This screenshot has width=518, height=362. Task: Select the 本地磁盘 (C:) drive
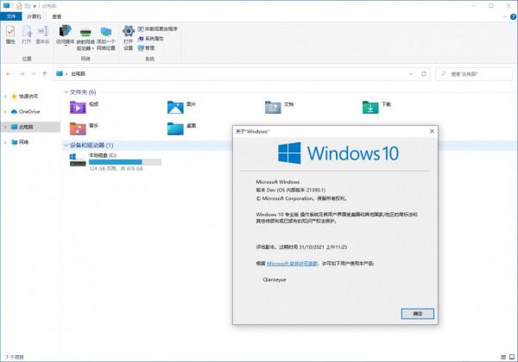[x=116, y=161]
